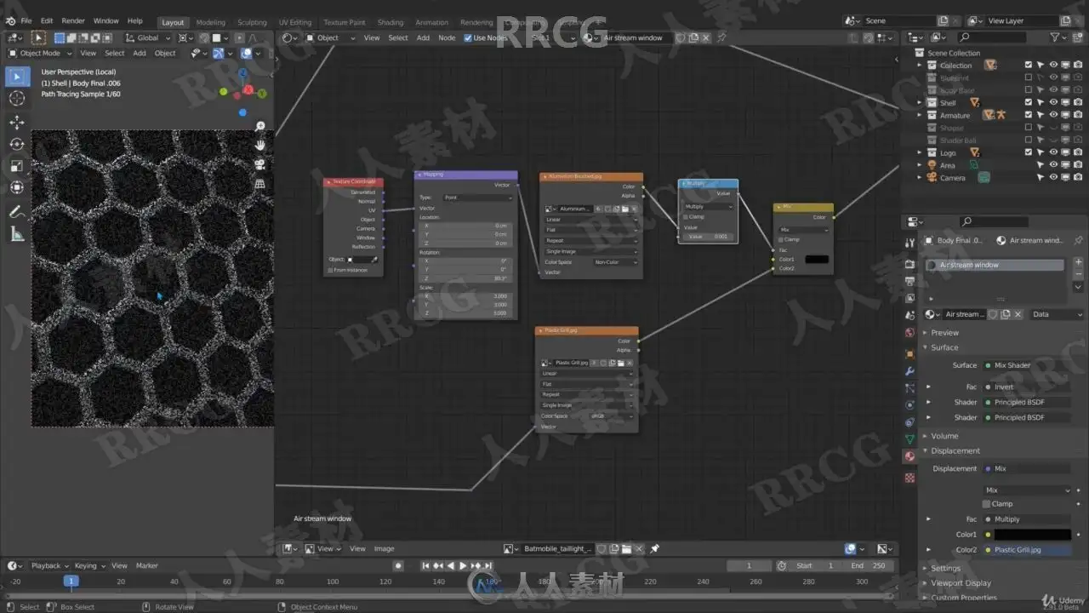Open the timeline Keying menu

click(x=87, y=565)
